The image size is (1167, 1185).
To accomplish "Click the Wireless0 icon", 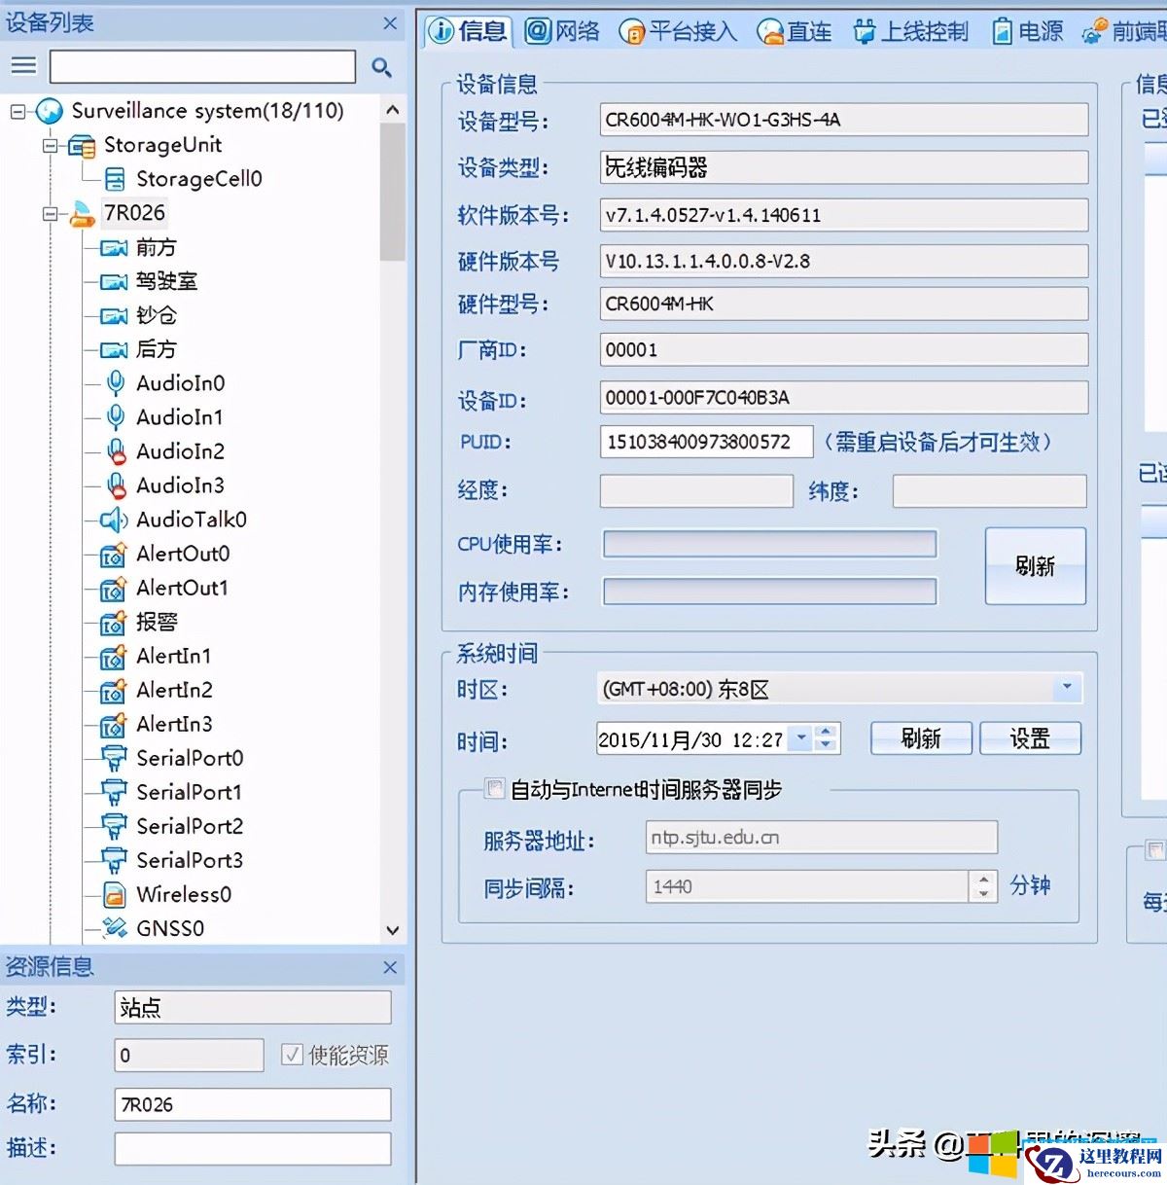I will coord(115,895).
